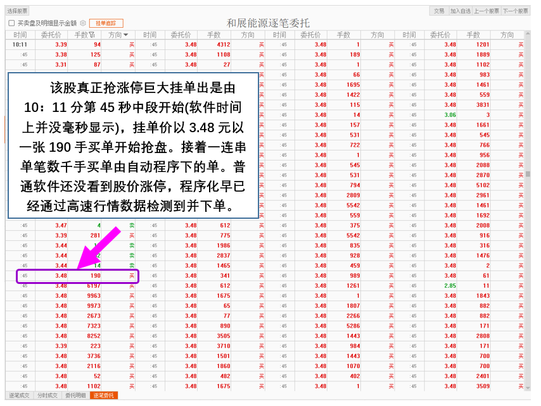
Task: Switch to the 分时成交 tab
Action: (x=47, y=395)
